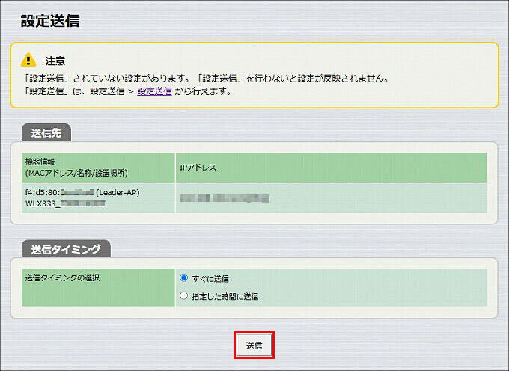Click the 送信 button
The image size is (509, 371).
pyautogui.click(x=254, y=345)
